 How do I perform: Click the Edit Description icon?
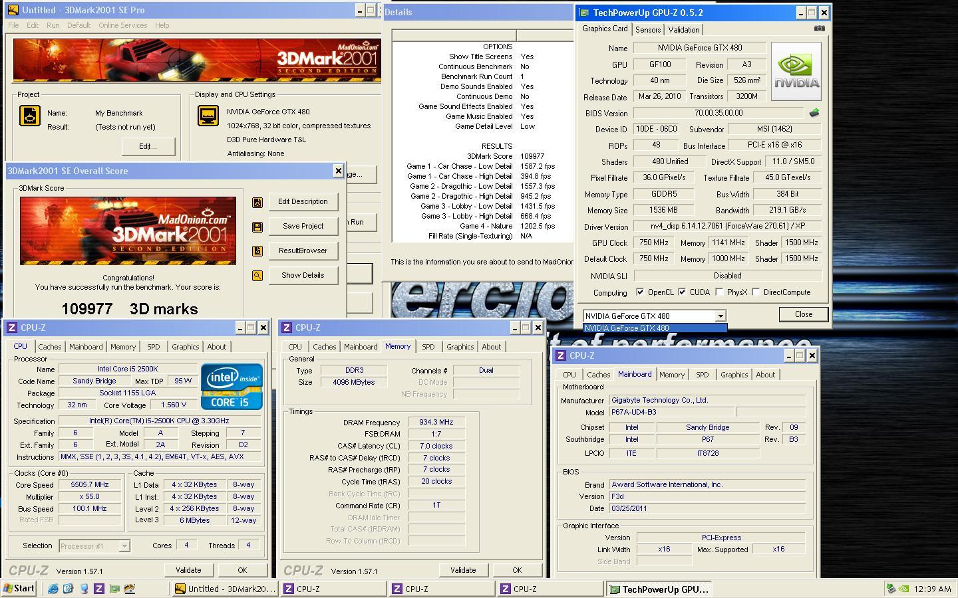coord(257,202)
